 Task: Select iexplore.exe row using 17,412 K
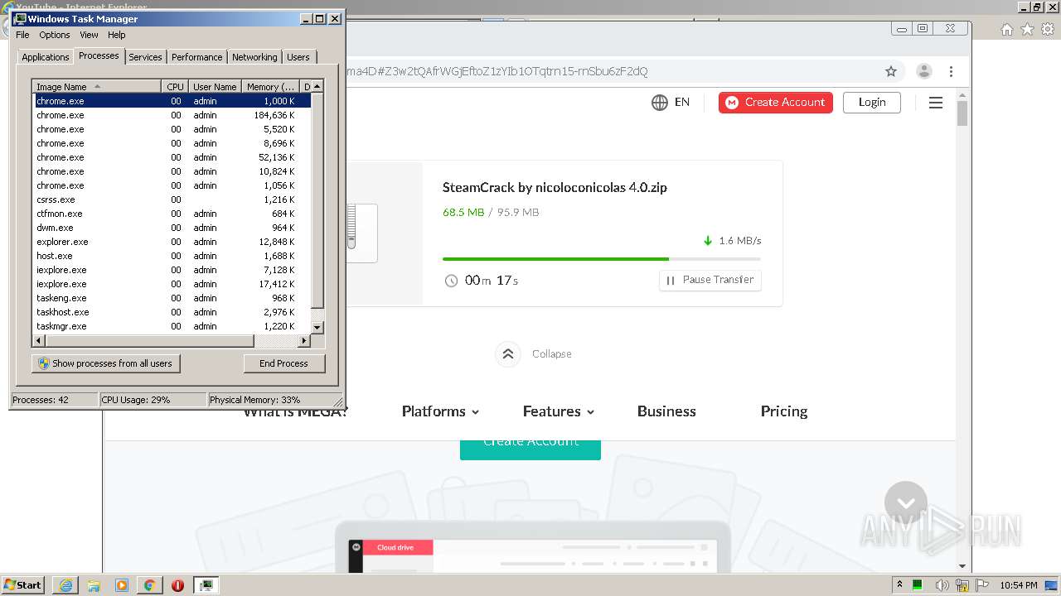pyautogui.click(x=172, y=284)
